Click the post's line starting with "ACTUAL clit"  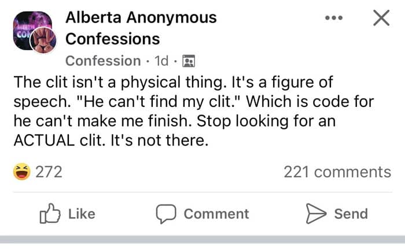pyautogui.click(x=110, y=140)
